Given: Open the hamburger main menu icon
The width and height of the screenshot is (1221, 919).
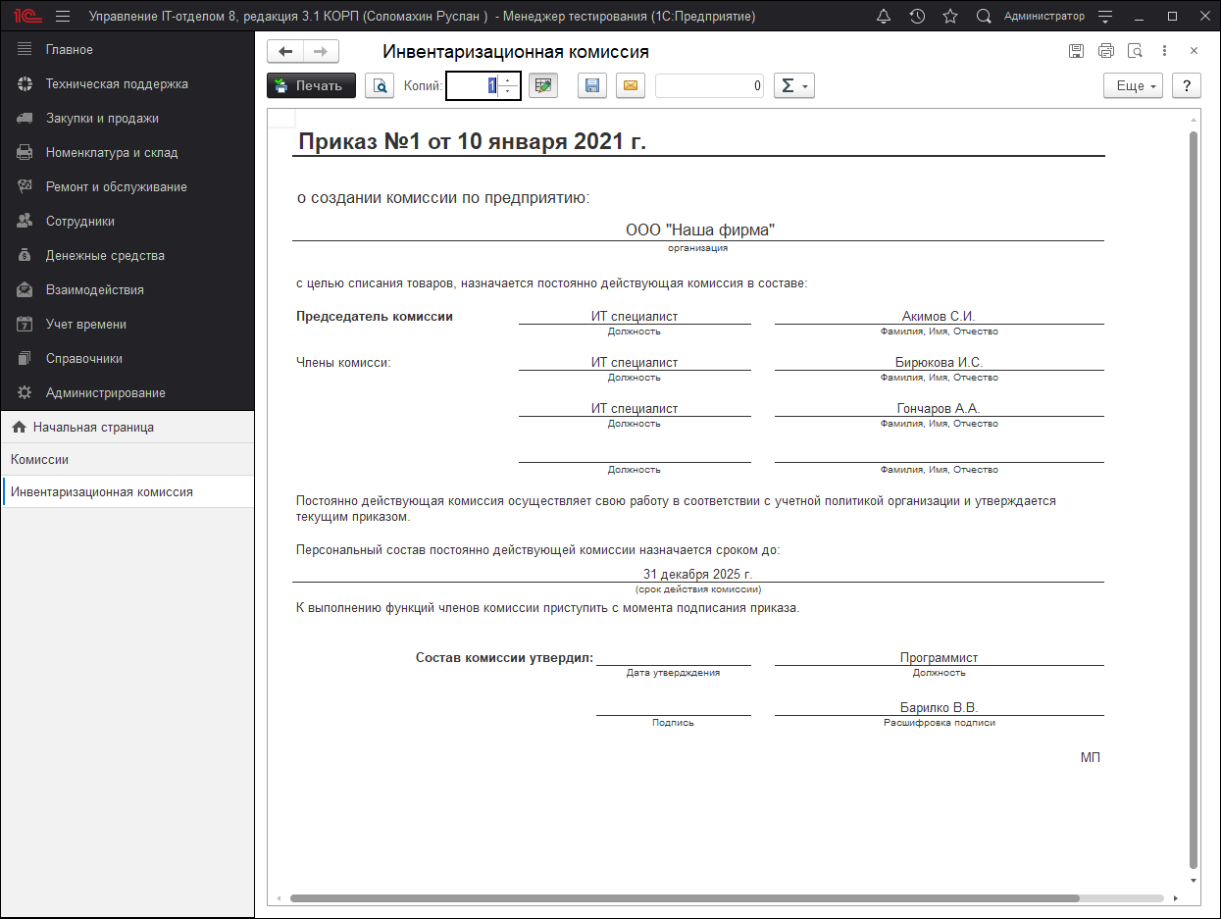Looking at the screenshot, I should coord(63,17).
